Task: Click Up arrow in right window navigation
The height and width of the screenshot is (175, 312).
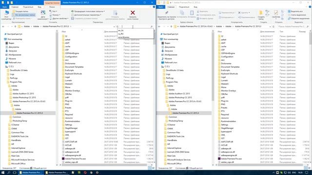Action: pyautogui.click(x=171, y=26)
